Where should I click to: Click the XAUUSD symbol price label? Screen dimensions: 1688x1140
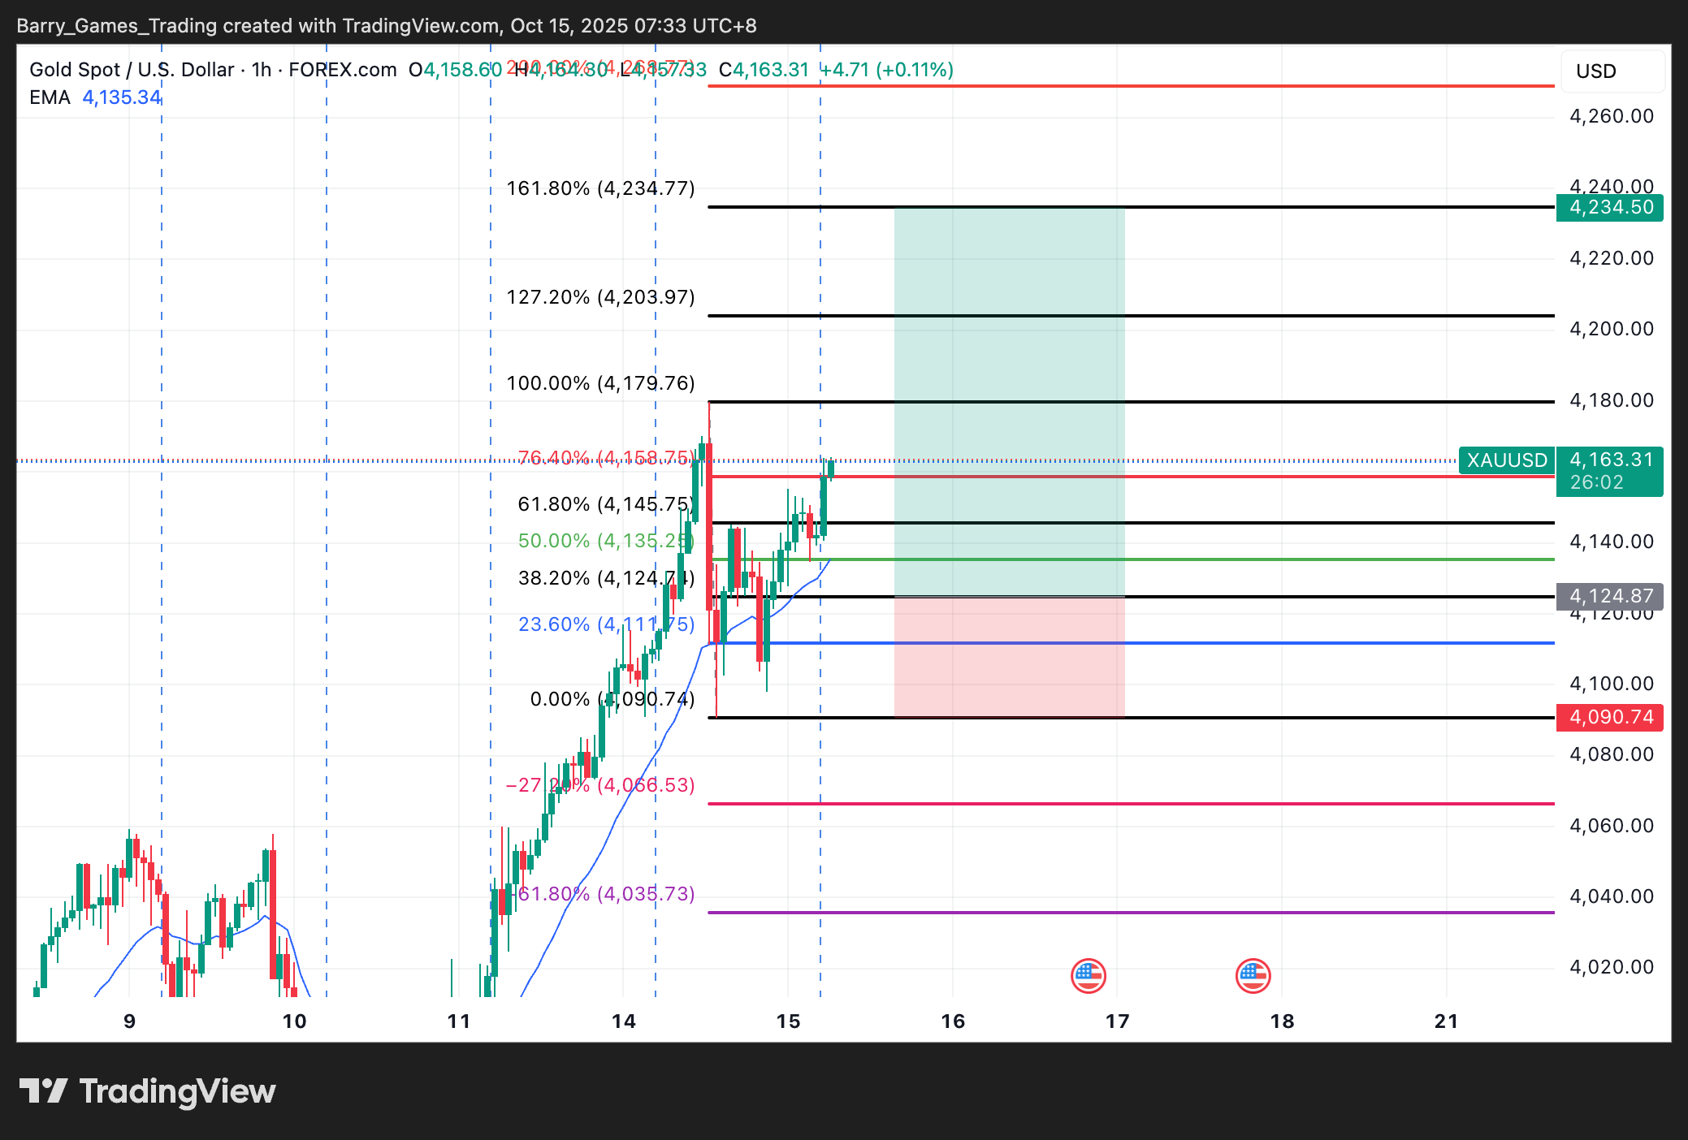tap(1506, 460)
